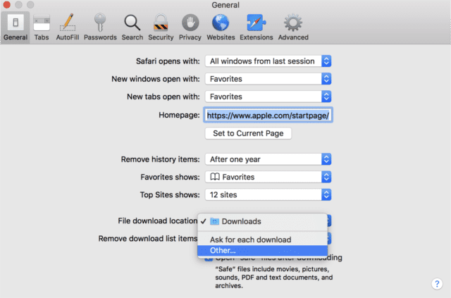The height and width of the screenshot is (298, 451).
Task: Select the General preferences pane
Action: click(14, 27)
